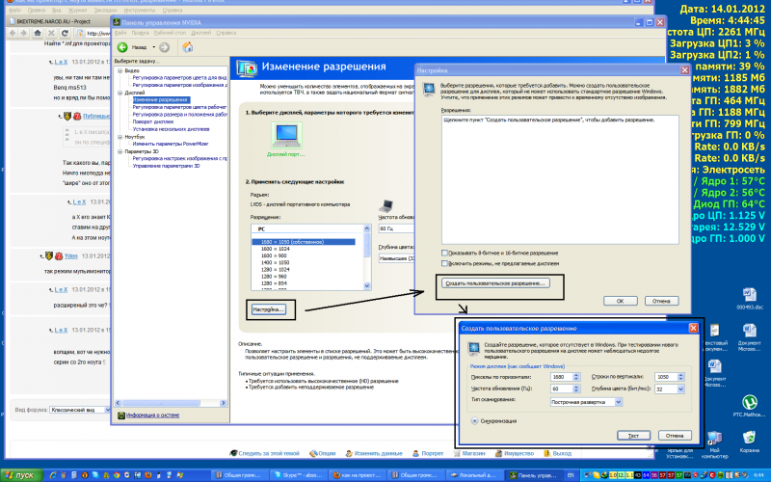Open the 000493.doc file on desktop
This screenshot has height=482, width=771.
point(749,297)
